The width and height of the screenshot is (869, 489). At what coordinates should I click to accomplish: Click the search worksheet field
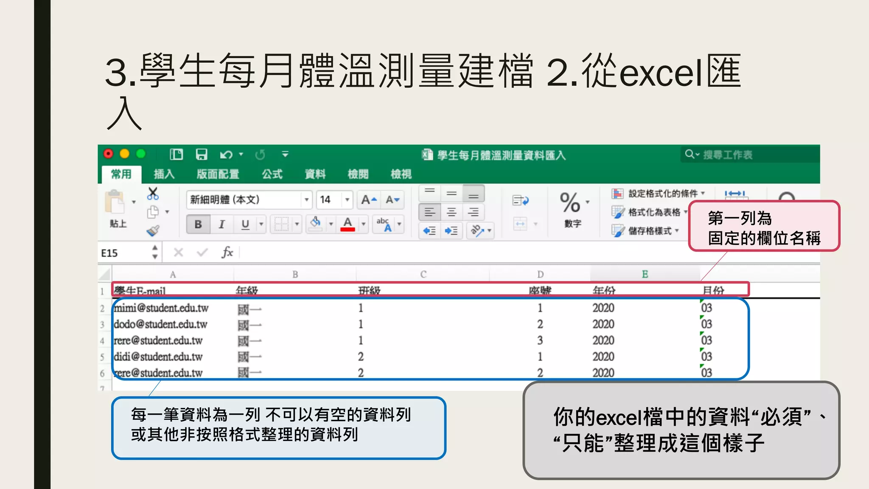(749, 155)
